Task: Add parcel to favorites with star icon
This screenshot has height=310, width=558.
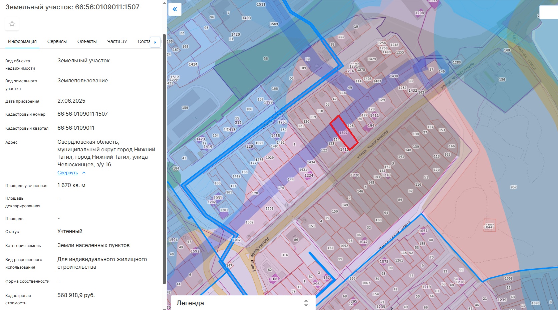Action: pos(12,24)
